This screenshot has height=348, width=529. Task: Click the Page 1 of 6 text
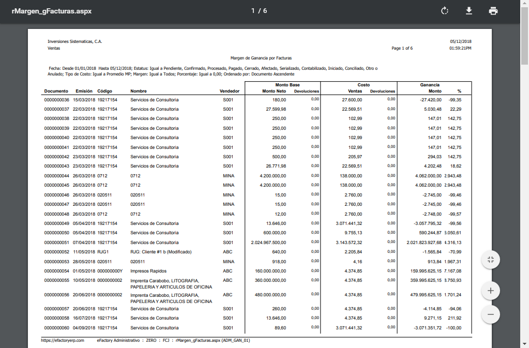click(x=402, y=48)
